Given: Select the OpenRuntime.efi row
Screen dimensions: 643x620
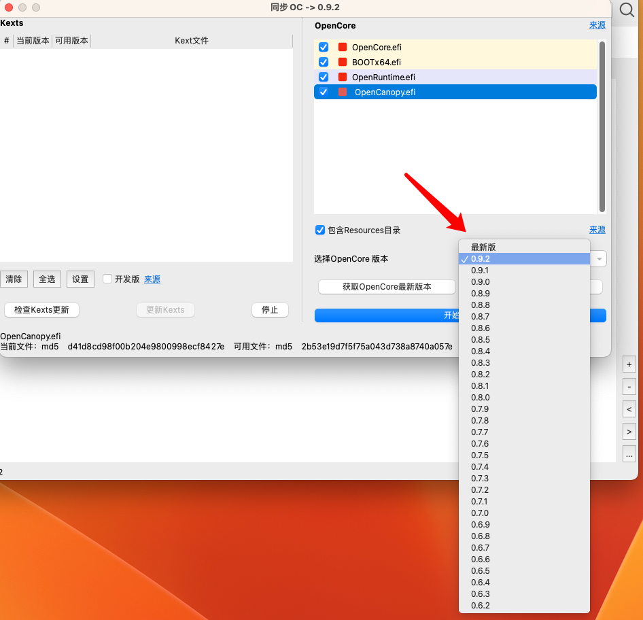Looking at the screenshot, I should [x=455, y=77].
